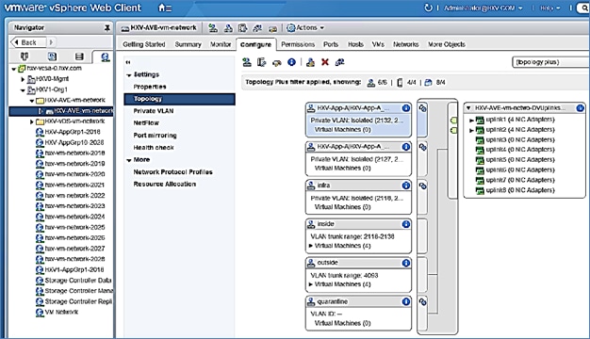Image resolution: width=590 pixels, height=339 pixels.
Task: Collapse the HXV-AVE-vm-network folder node
Action: [32, 101]
